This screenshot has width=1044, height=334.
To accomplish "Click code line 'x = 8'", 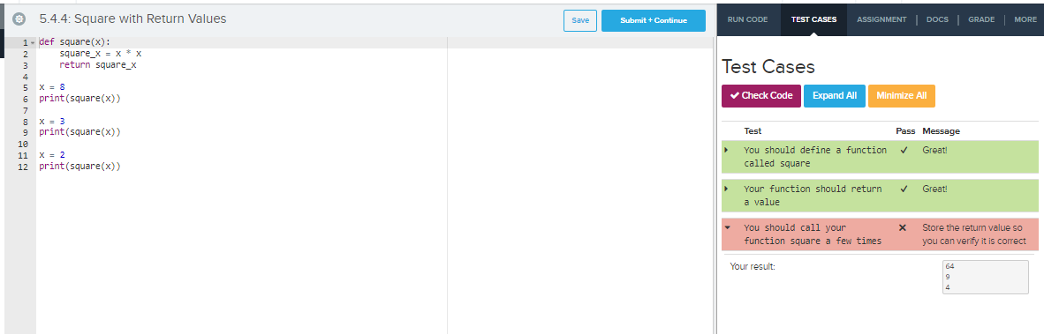I will [x=52, y=87].
